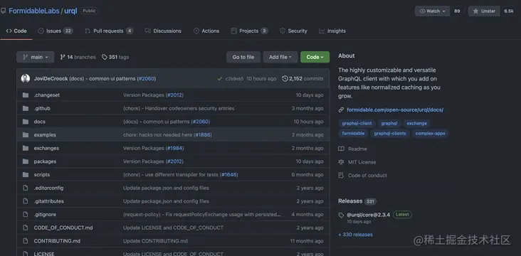Viewport: 521px width, 256px height.
Task: View the 2,152 commits history
Action: point(302,79)
